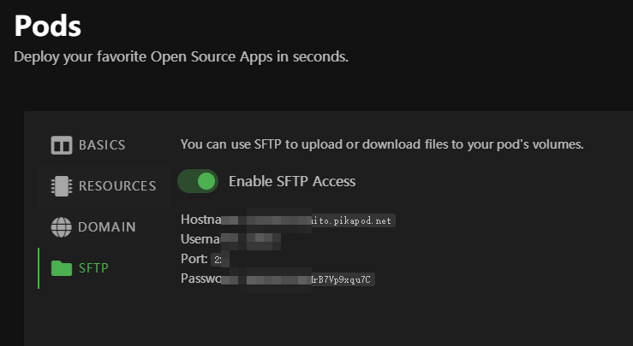The image size is (633, 346).
Task: Click the Password field label
Action: click(x=201, y=279)
